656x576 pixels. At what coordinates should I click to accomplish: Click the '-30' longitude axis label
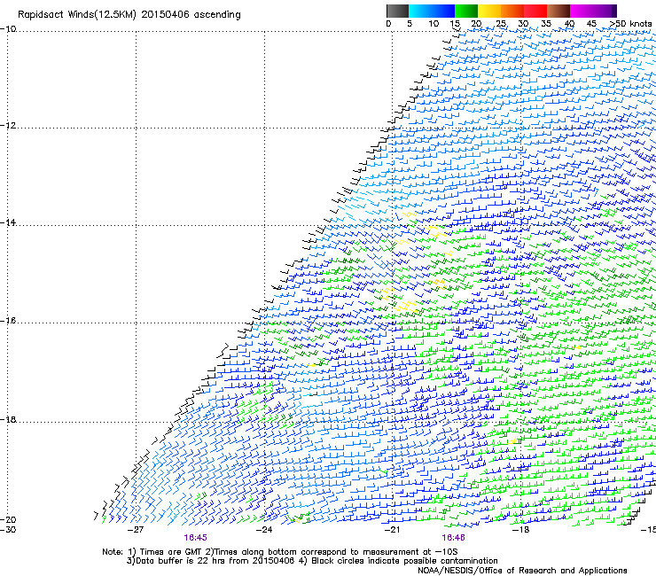point(8,530)
